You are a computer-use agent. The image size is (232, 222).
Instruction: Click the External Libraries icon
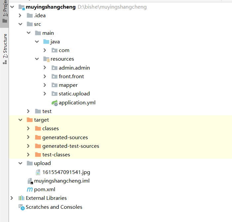pyautogui.click(x=21, y=198)
